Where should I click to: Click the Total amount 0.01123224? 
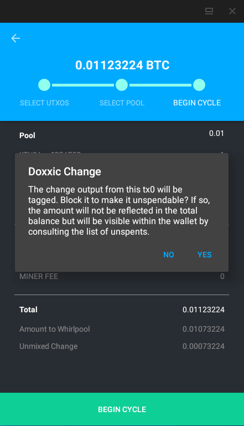(x=204, y=310)
